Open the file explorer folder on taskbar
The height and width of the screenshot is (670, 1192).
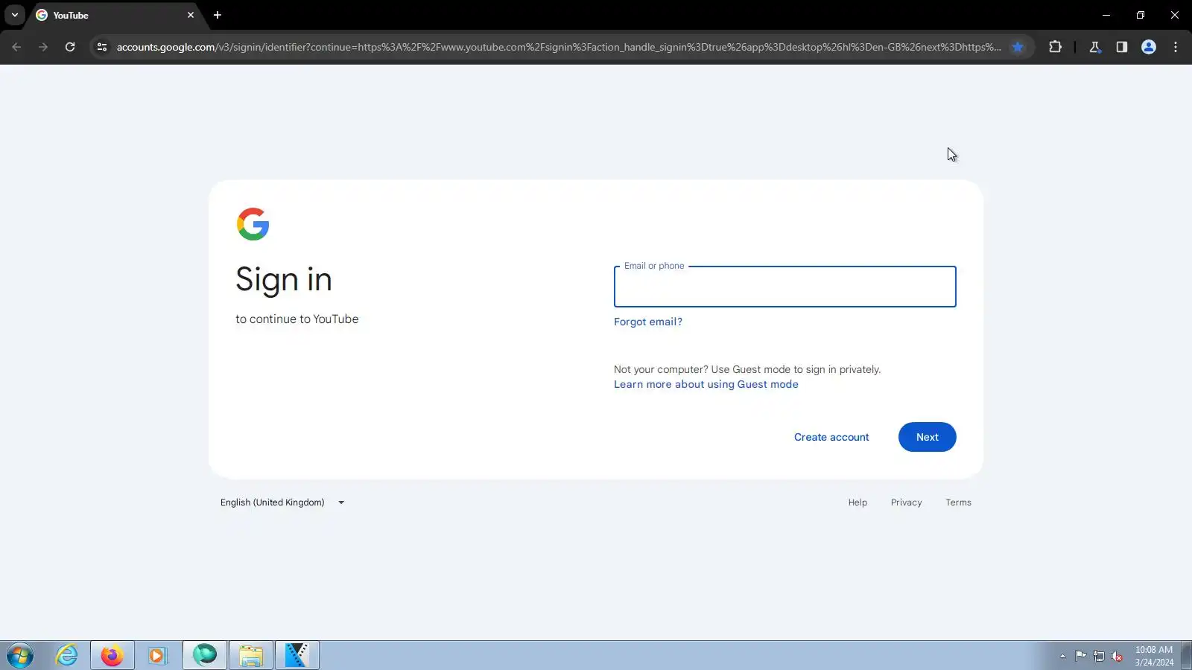(251, 655)
